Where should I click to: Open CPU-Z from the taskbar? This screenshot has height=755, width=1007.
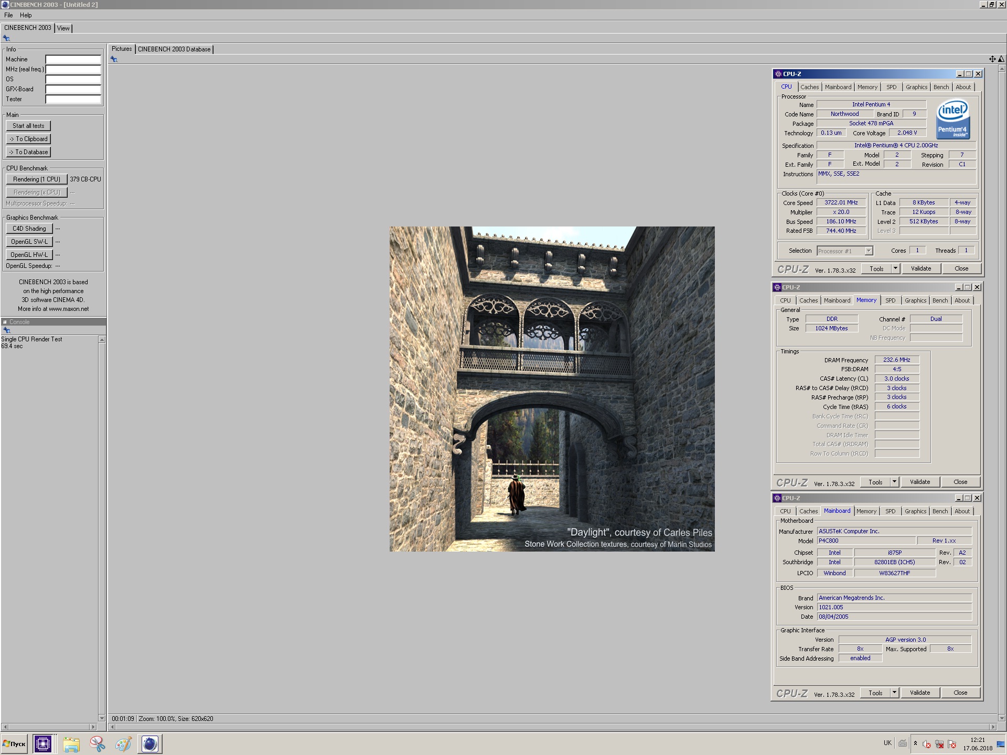pyautogui.click(x=42, y=743)
